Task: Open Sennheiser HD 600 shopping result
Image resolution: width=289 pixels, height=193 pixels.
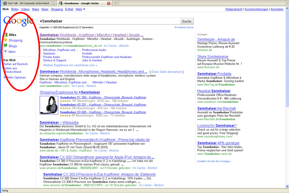Action: tap(103, 112)
